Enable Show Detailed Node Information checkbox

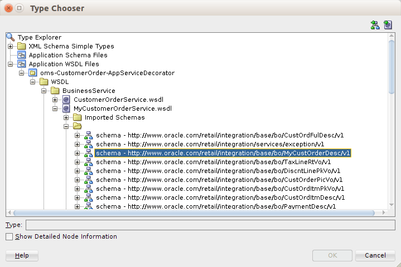(9, 236)
